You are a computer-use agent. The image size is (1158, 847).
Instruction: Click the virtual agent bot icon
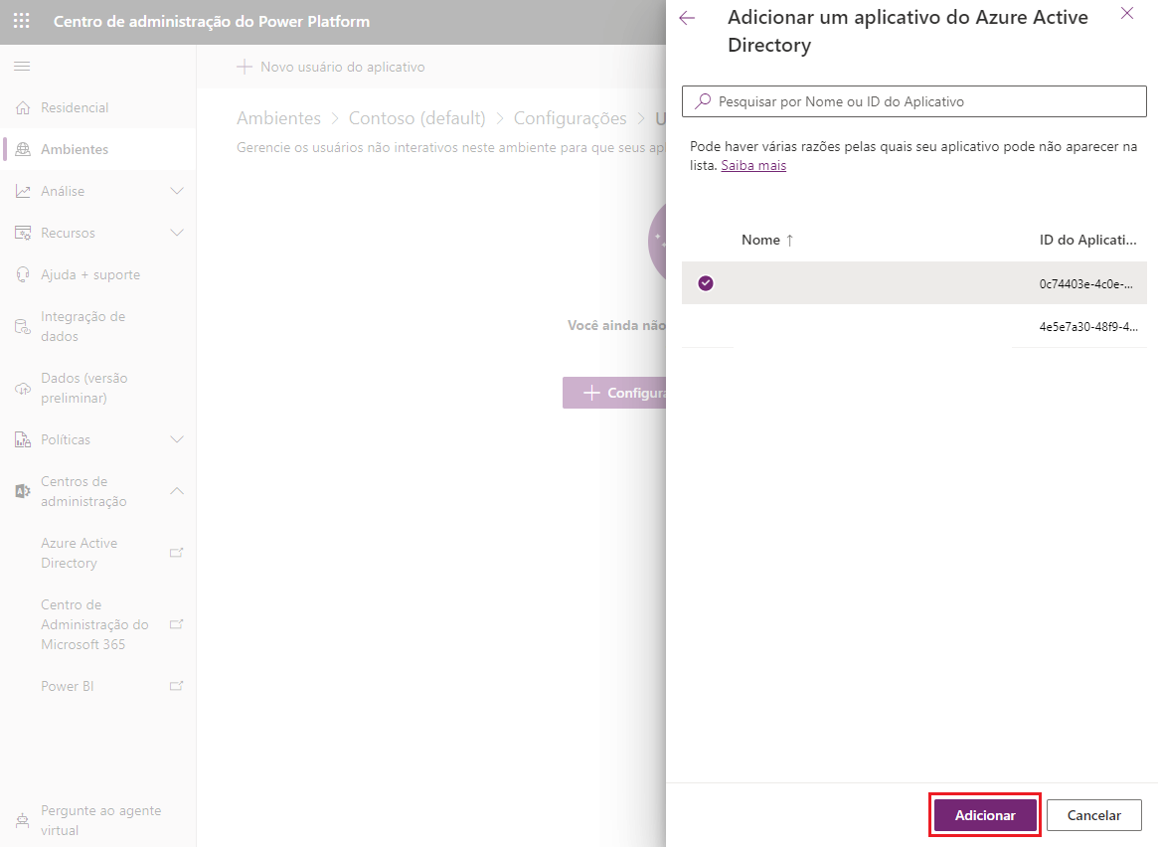(x=23, y=820)
